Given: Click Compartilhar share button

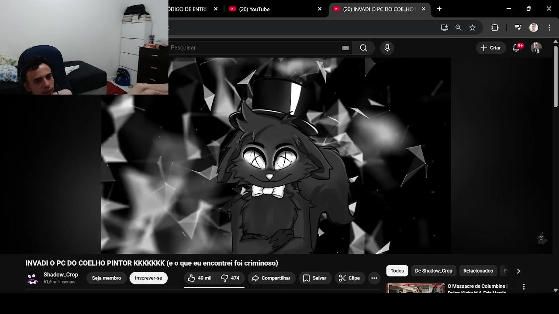Looking at the screenshot, I should tap(271, 278).
